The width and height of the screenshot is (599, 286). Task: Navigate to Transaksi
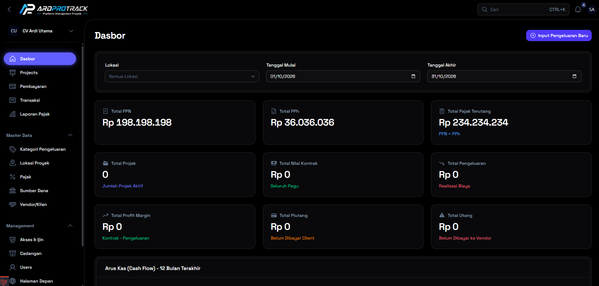click(x=40, y=100)
